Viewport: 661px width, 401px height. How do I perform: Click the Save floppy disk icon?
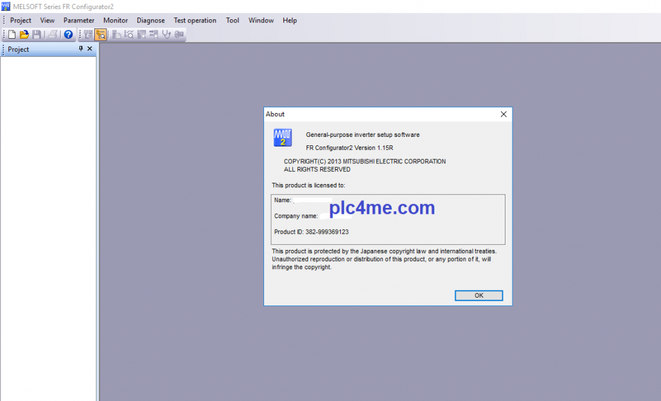(x=37, y=34)
